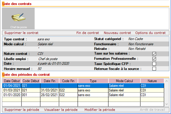Screen dimensions: 171x114
Task: Click the periods list scroll up arrow
Action: click(x=167, y=81)
